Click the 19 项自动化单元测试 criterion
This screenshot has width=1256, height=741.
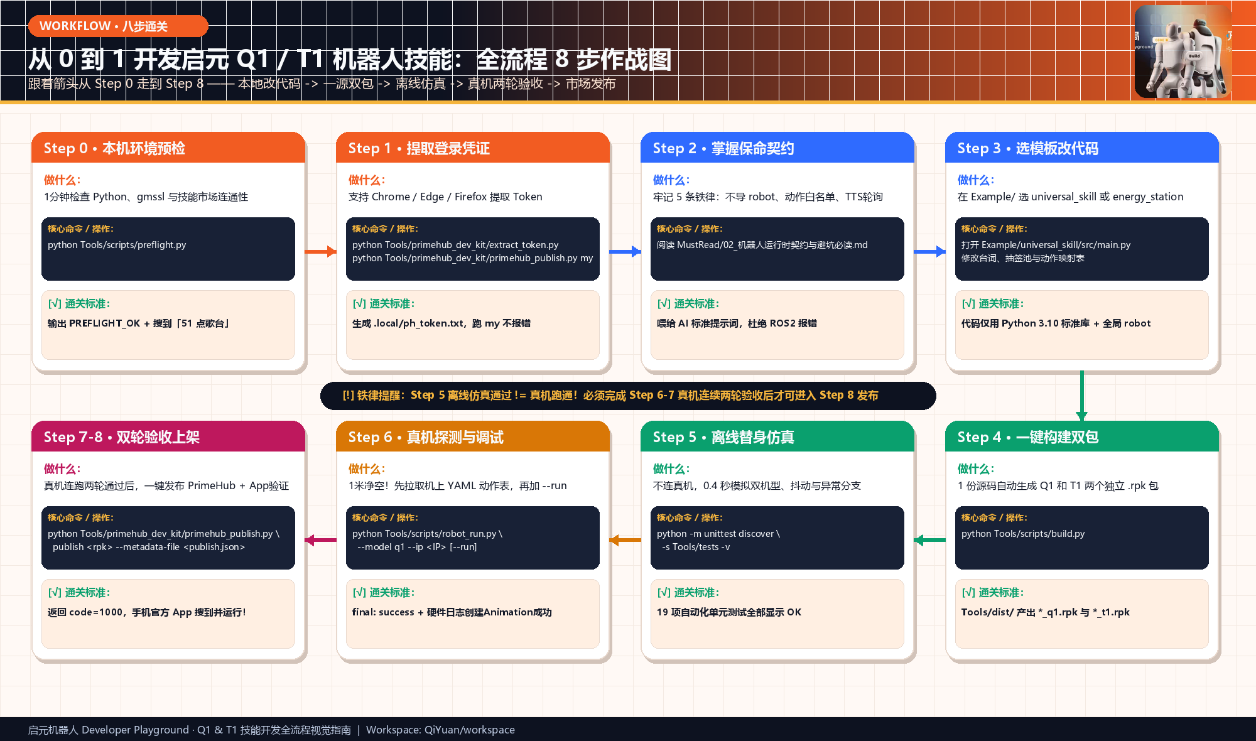[728, 612]
